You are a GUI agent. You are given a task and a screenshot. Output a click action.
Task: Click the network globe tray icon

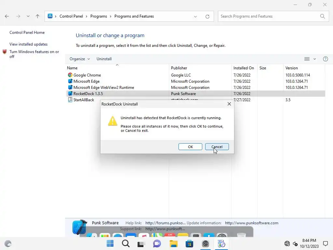287,243
